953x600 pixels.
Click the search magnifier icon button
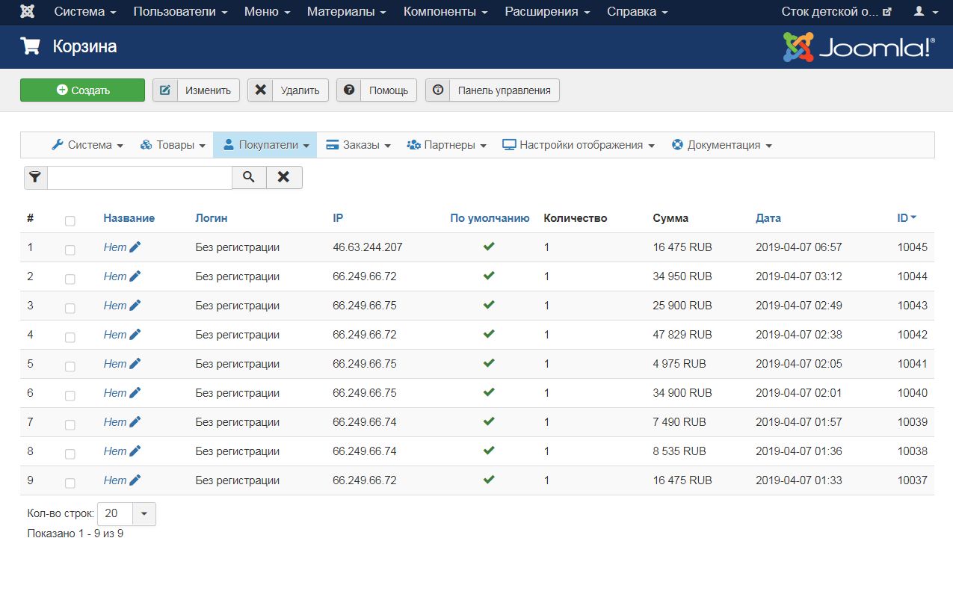click(x=249, y=177)
